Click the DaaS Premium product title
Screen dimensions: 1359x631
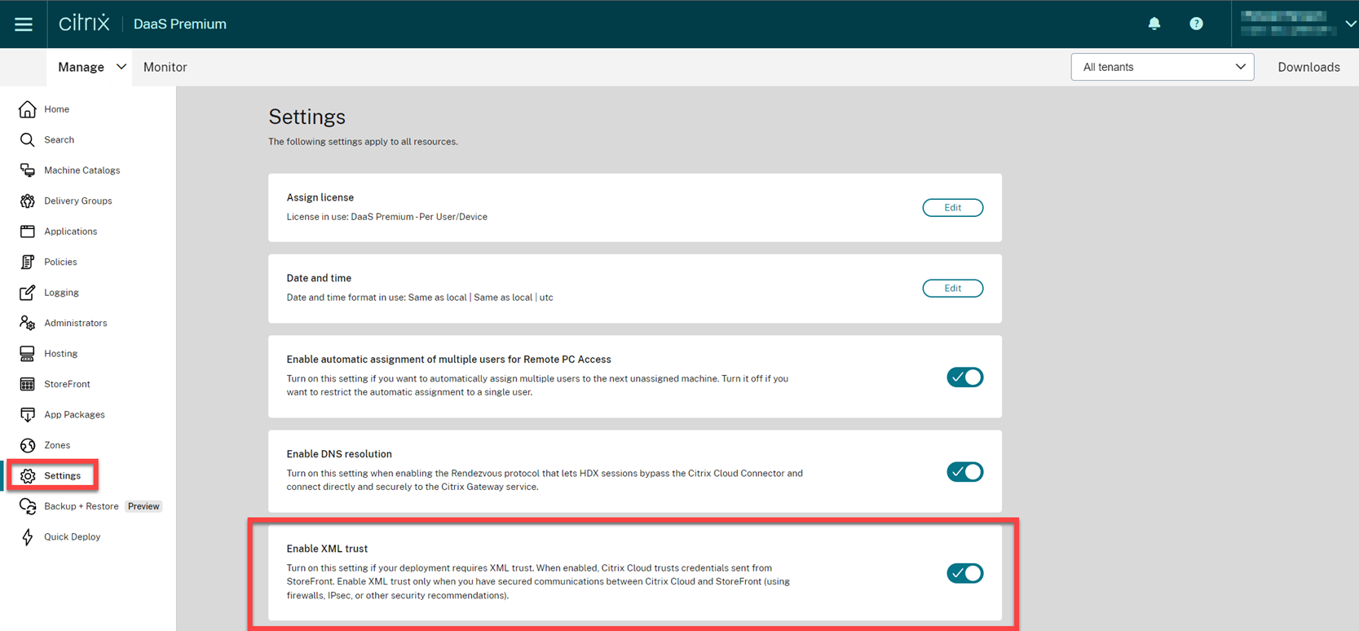tap(180, 24)
